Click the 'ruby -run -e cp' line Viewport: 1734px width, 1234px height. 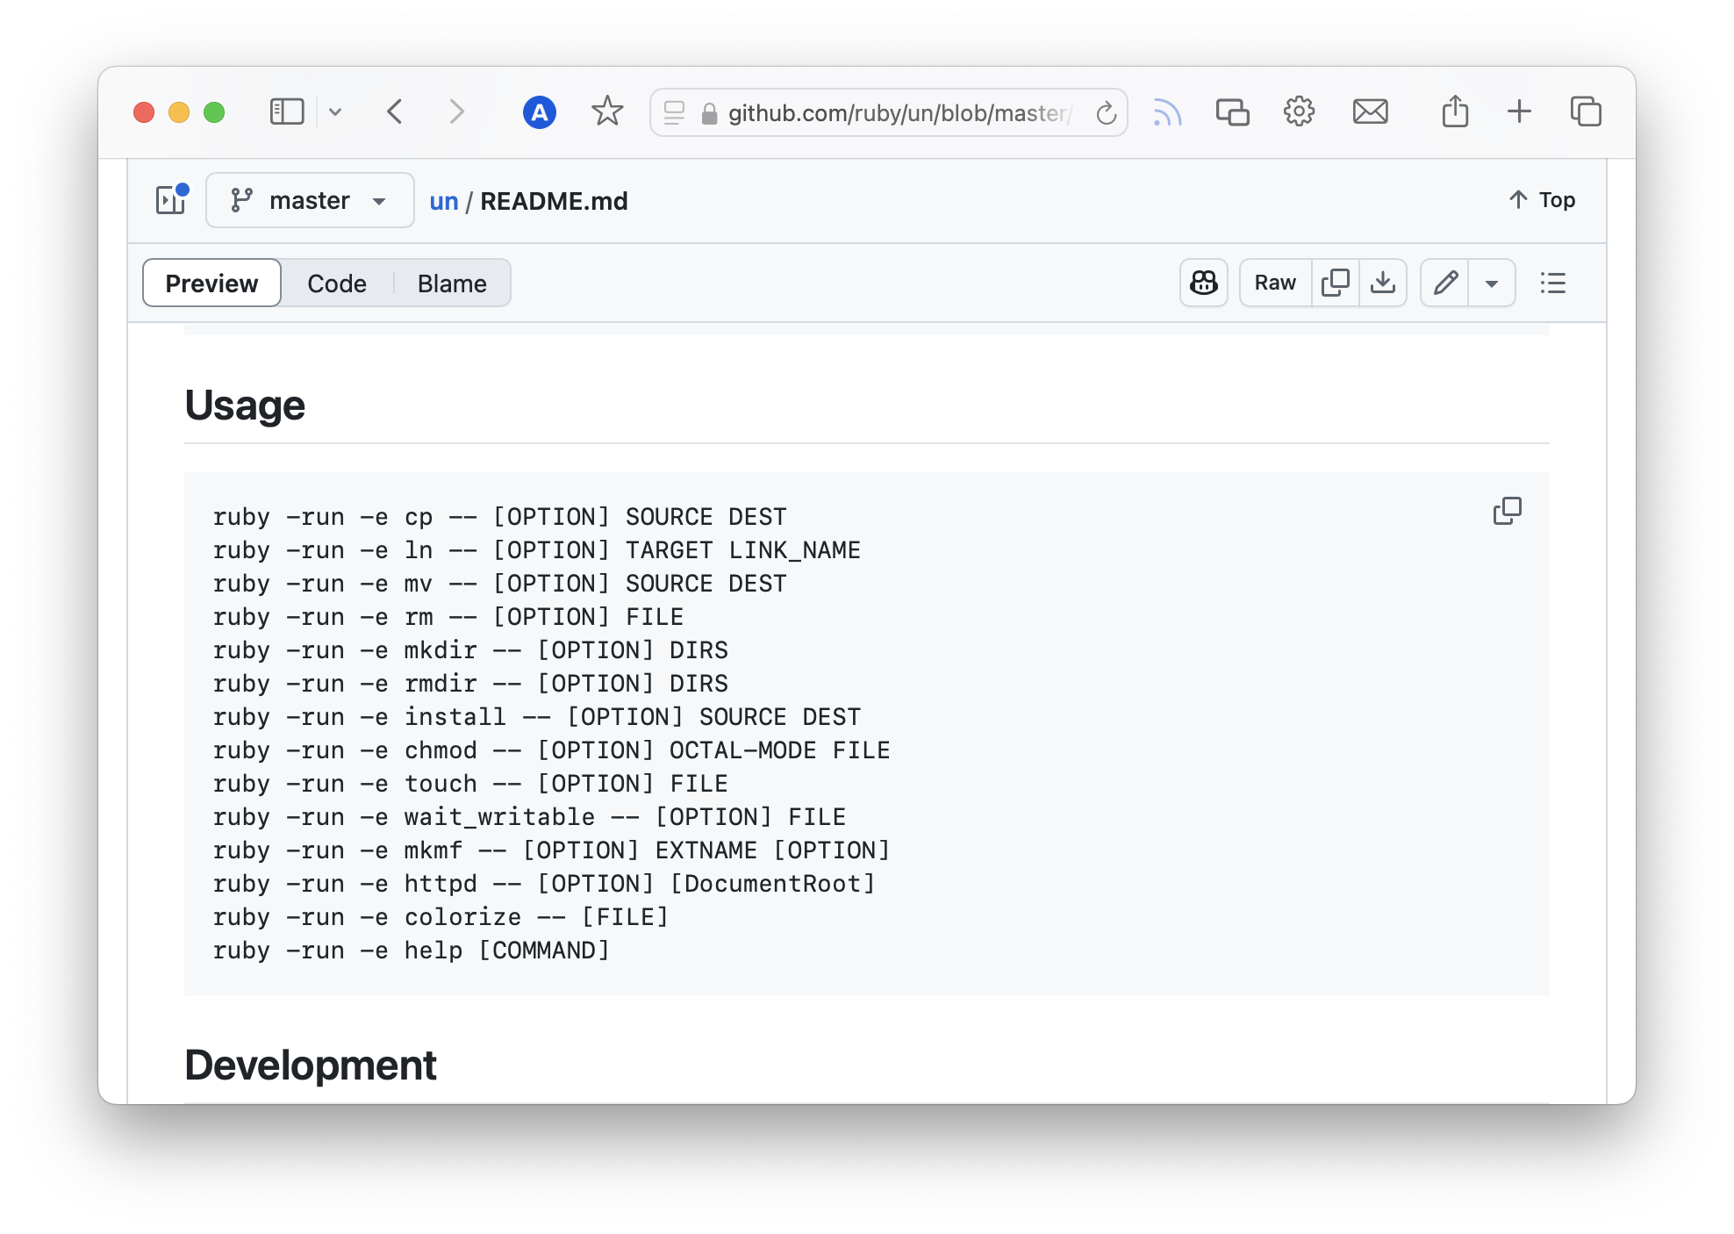499,517
